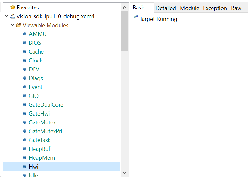Click the Event module entry
The image size is (248, 178).
click(x=35, y=87)
